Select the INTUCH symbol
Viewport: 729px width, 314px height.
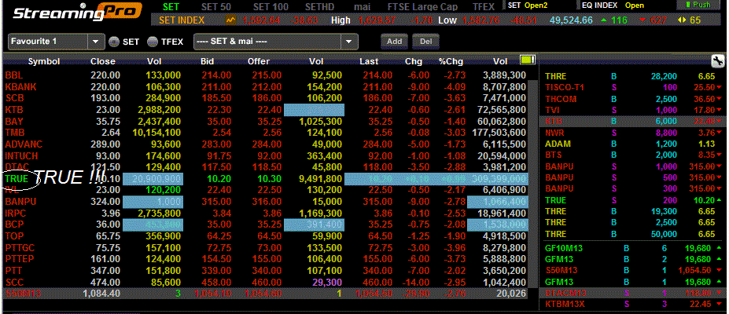click(21, 156)
